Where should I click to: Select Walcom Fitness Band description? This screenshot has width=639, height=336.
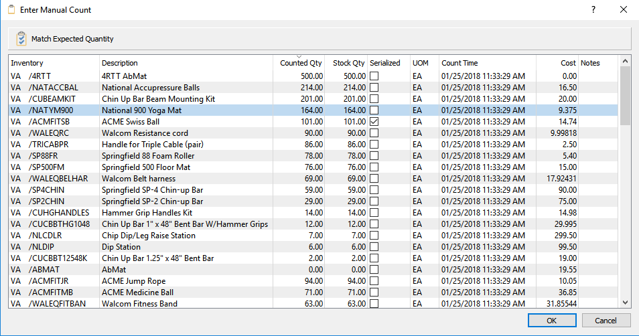click(x=139, y=304)
